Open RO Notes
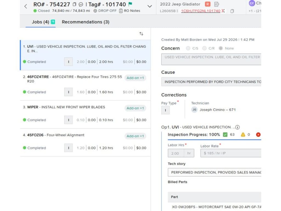 (130, 11)
